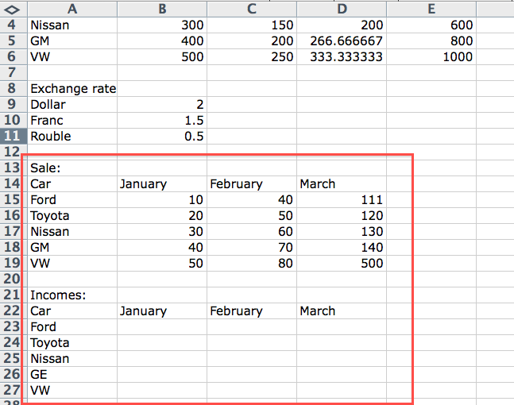Select highlighted row 11 header
This screenshot has height=405, width=514.
click(x=14, y=136)
